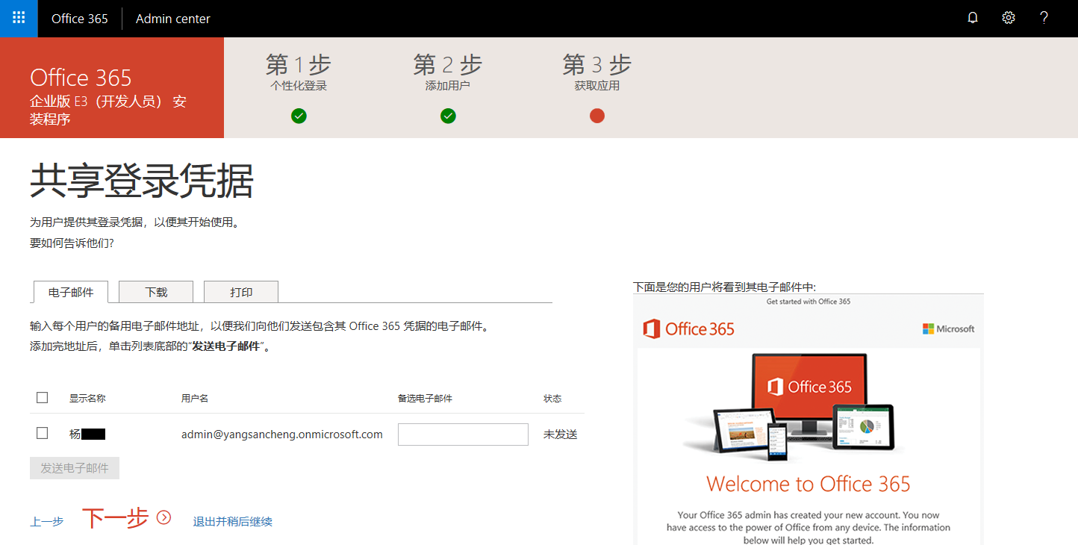
Task: Go back with the 上一步 link
Action: tap(46, 522)
